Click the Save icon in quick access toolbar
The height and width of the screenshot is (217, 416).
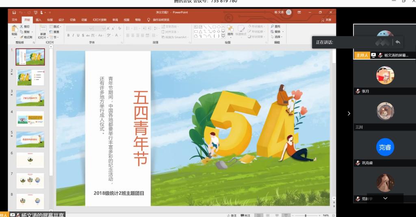tap(14, 13)
